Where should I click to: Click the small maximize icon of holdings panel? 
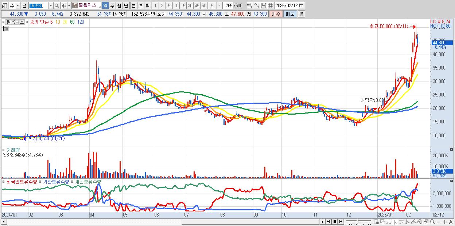point(452,181)
